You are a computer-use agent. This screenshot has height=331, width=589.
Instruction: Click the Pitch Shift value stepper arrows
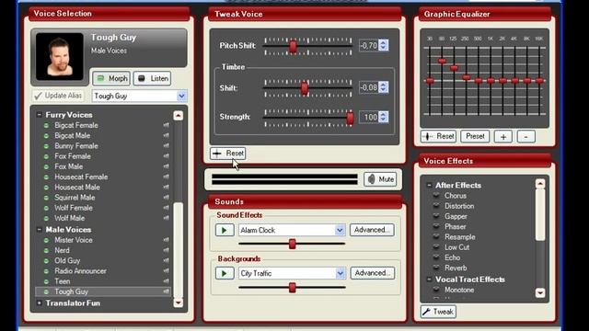[x=383, y=45]
